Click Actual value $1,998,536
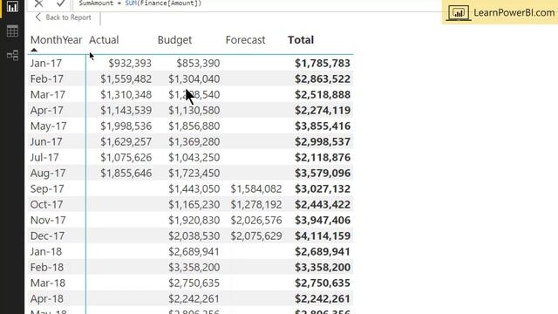Screen dimensions: 558x314 pyautogui.click(x=126, y=126)
